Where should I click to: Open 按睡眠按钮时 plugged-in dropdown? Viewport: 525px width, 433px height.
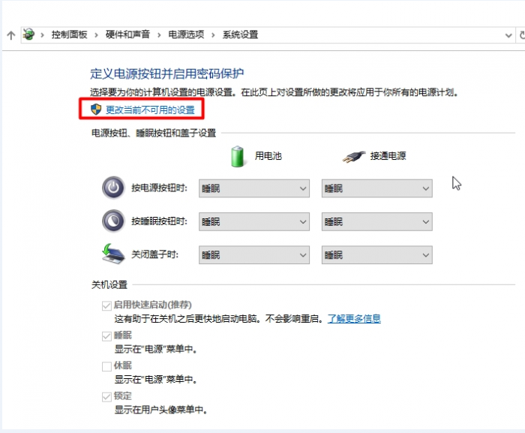point(377,221)
